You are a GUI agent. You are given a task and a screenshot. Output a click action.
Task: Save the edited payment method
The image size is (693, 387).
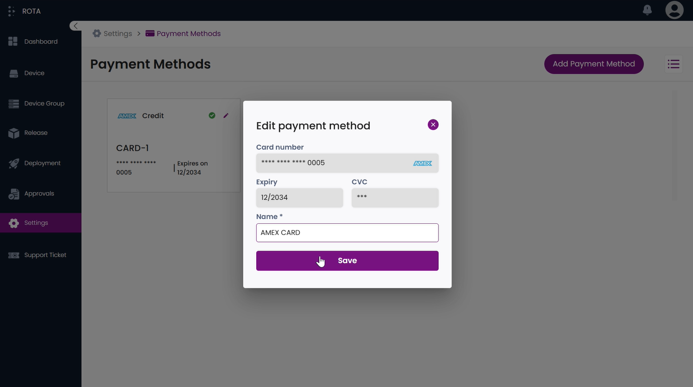[x=347, y=260]
